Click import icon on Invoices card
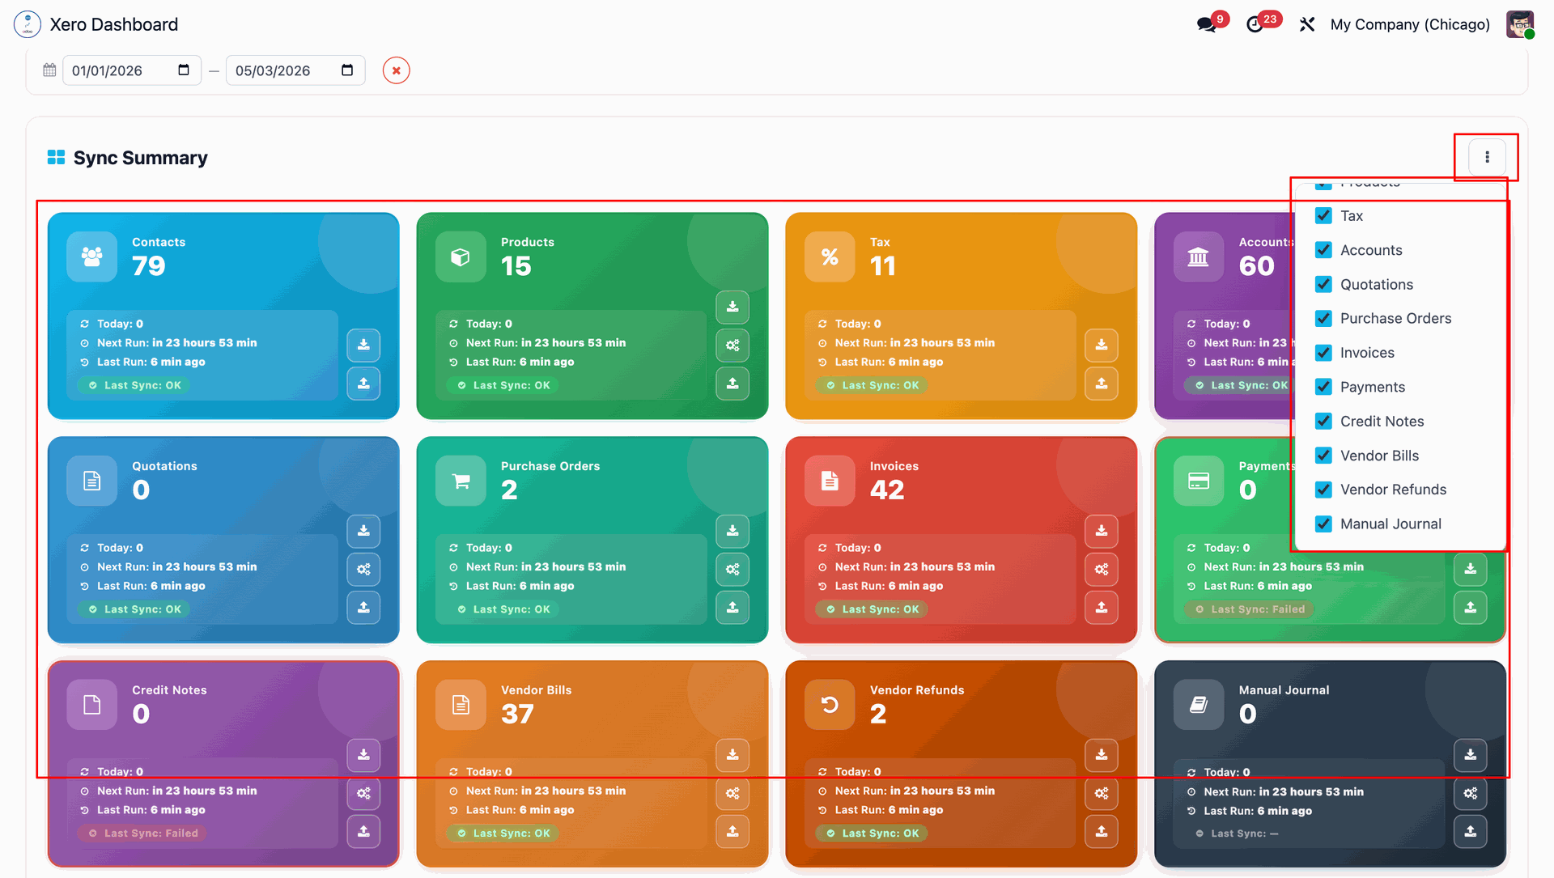The height and width of the screenshot is (878, 1554). 1102,531
